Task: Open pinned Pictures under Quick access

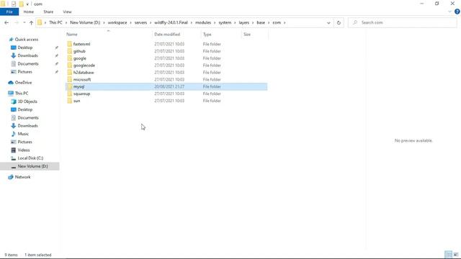Action: pos(24,72)
